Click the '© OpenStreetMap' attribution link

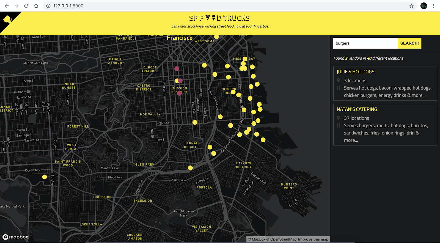pyautogui.click(x=281, y=239)
